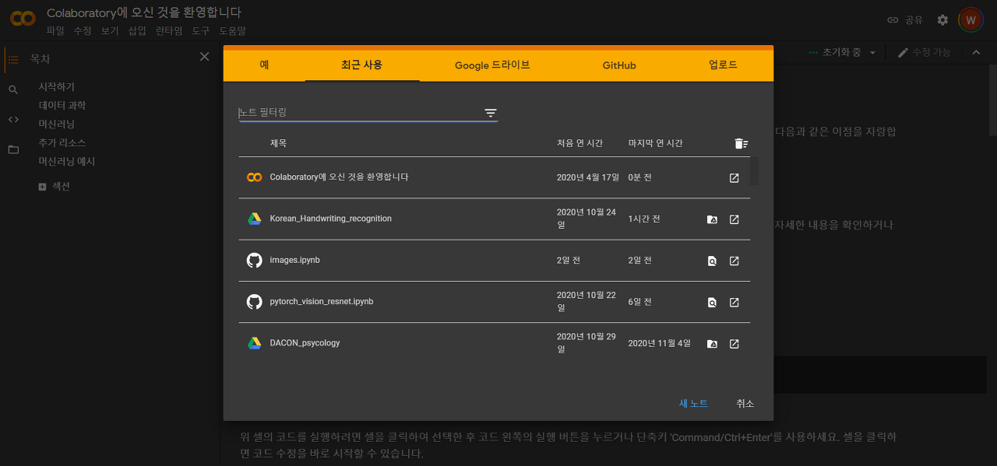Open the images.ipynb notebook
This screenshot has width=997, height=466.
pos(294,260)
